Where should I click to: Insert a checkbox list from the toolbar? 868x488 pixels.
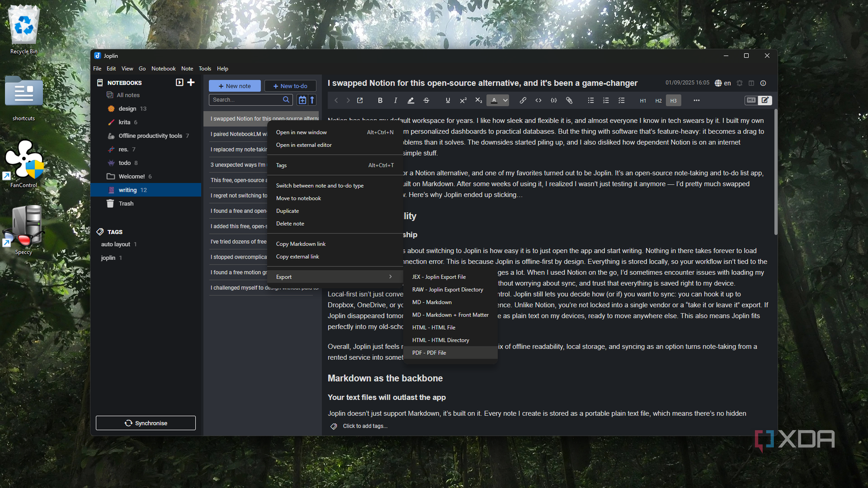[x=621, y=100]
